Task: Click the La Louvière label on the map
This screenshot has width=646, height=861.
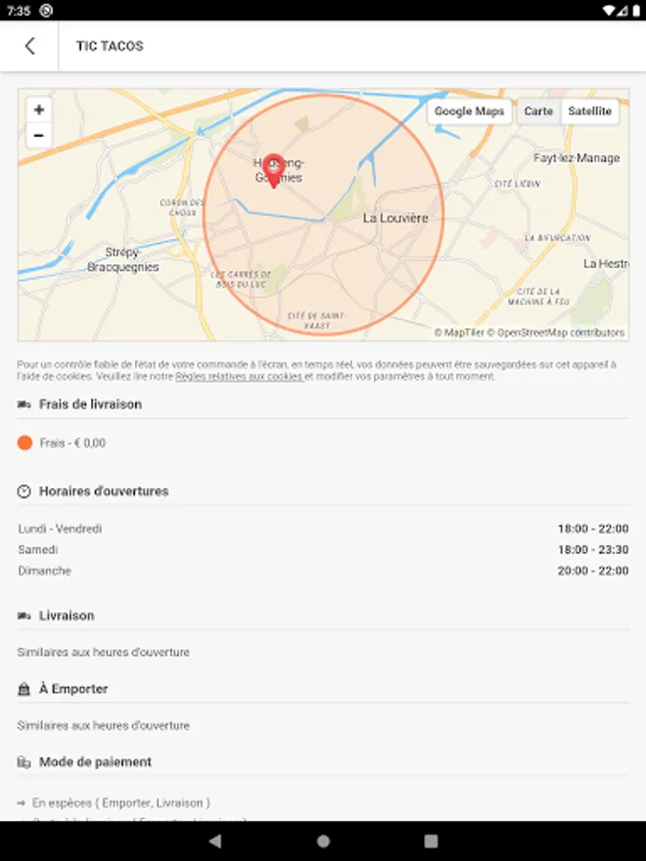Action: [x=395, y=218]
